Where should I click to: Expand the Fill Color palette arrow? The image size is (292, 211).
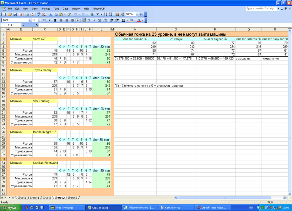coord(135,20)
